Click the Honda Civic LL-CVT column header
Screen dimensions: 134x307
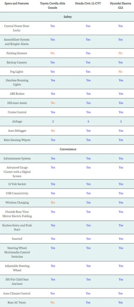tap(88, 3)
